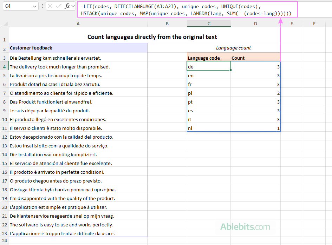This screenshot has height=245, width=332.
Task: Click 'L'applicazione è troppo lenta e difficile da usare.'
Action: coord(62,233)
